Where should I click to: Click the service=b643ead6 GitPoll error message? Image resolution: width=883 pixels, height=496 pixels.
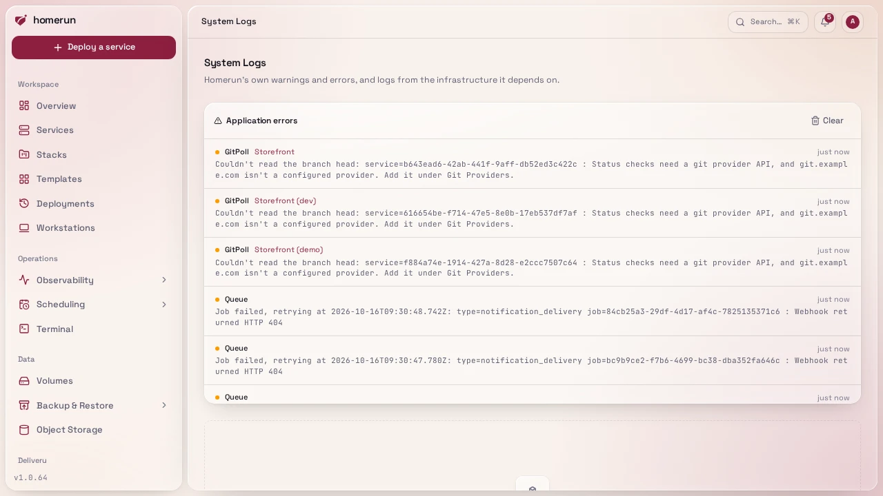[531, 169]
